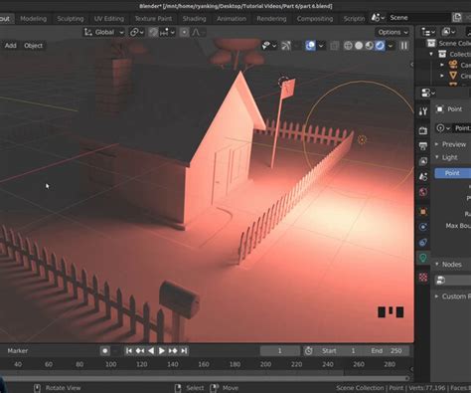Open the pivot point dropdown
Screen dimensions: 471x393
tap(136, 32)
